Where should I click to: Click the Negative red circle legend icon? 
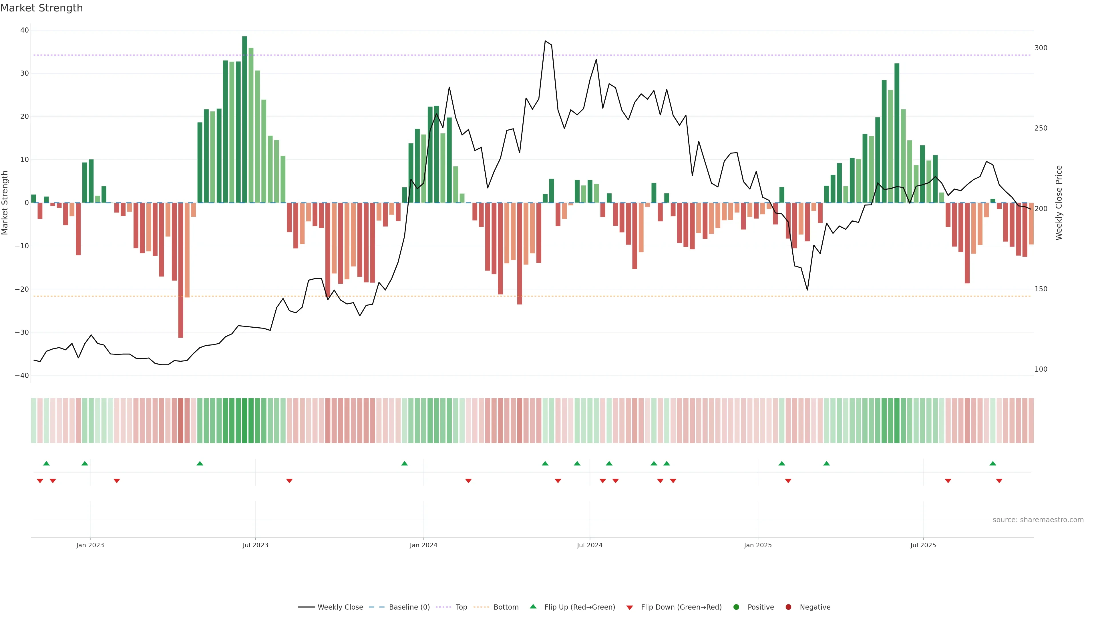788,607
